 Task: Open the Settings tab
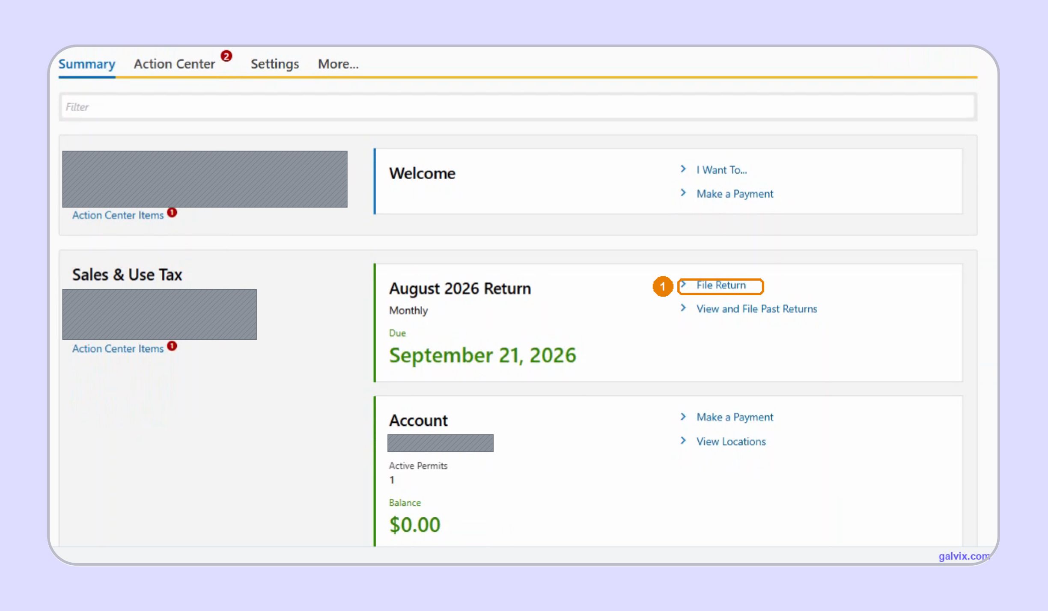[275, 64]
